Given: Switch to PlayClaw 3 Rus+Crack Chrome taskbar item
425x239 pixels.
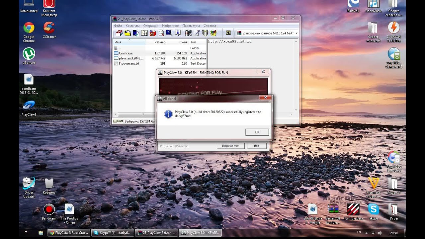Looking at the screenshot, I should pyautogui.click(x=68, y=233).
